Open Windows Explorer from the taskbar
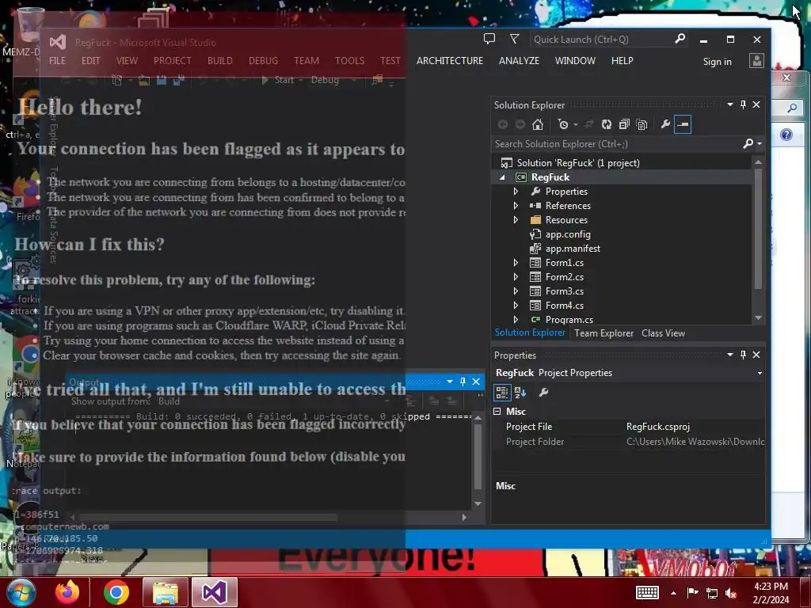811x608 pixels. click(x=165, y=592)
